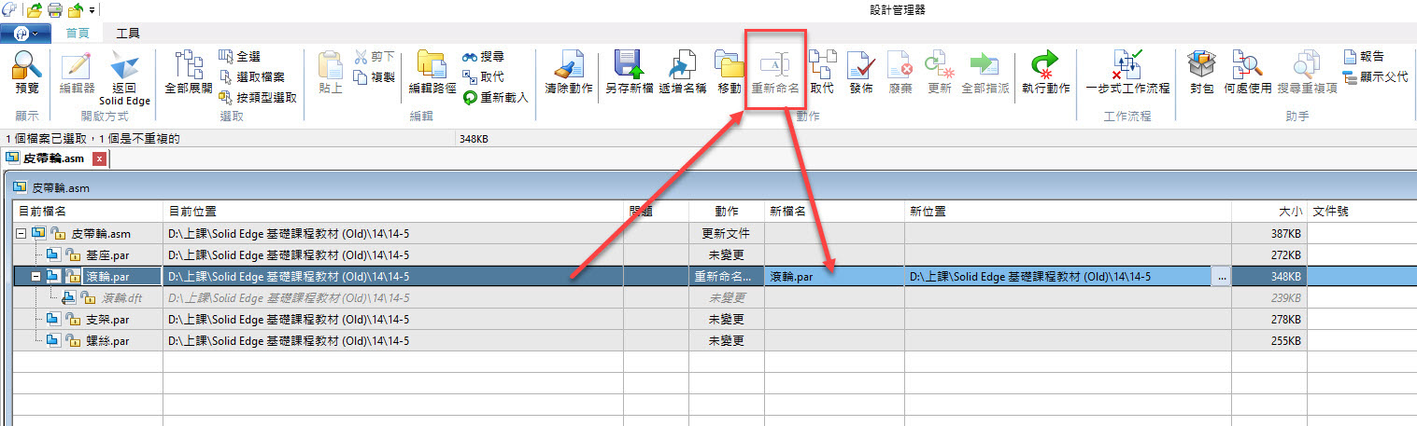The height and width of the screenshot is (426, 1417).
Task: Click the 動作 column header
Action: pos(727,212)
